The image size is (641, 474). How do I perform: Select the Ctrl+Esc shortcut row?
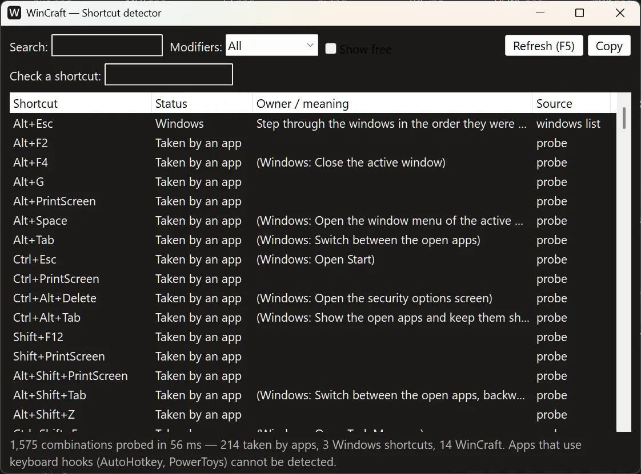click(x=313, y=260)
